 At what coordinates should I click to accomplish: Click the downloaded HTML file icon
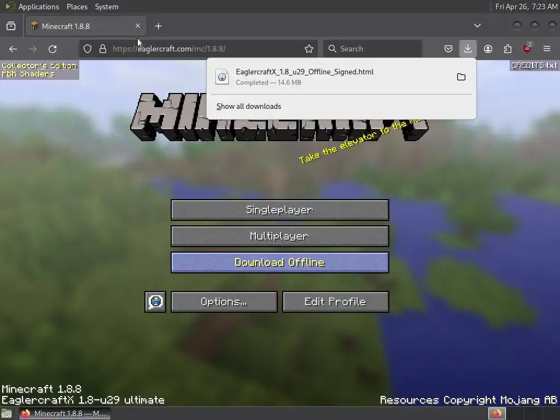[222, 77]
